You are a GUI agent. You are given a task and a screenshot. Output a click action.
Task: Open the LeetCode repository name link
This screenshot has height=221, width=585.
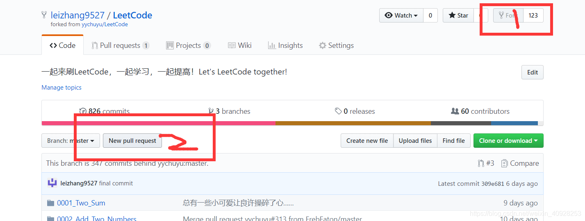click(132, 16)
